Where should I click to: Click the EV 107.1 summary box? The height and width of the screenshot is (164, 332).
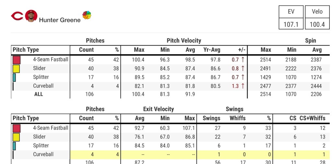click(x=291, y=18)
